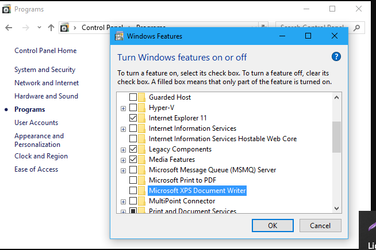
Task: Open User Accounts category
Action: click(36, 123)
